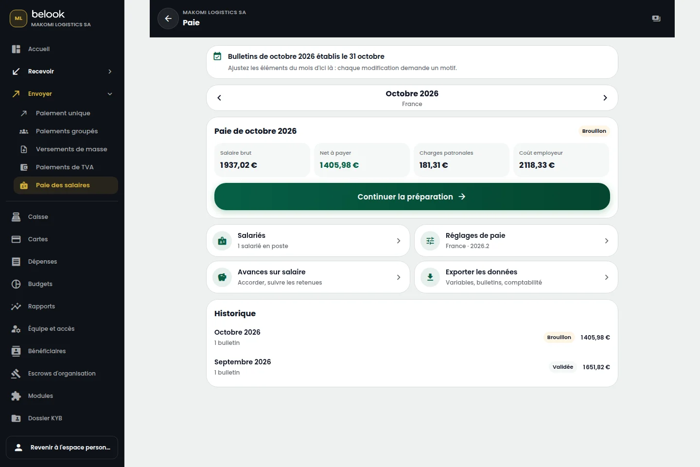Click the Coût employeur value 2118,33 €
The height and width of the screenshot is (467, 700).
[x=537, y=165]
